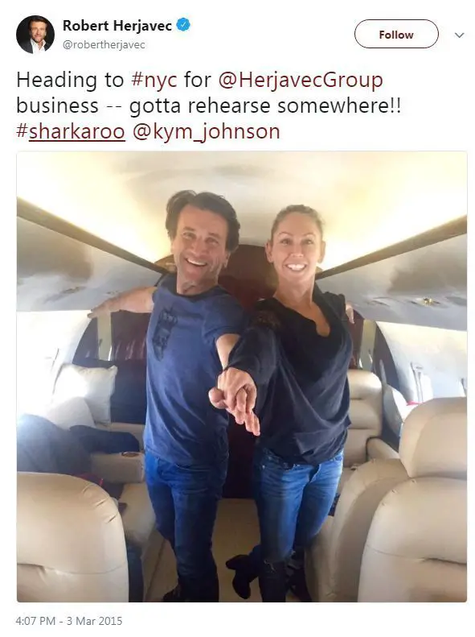Image resolution: width=475 pixels, height=637 pixels.
Task: Visit the @kym_johnson profile mention
Action: coord(207,131)
